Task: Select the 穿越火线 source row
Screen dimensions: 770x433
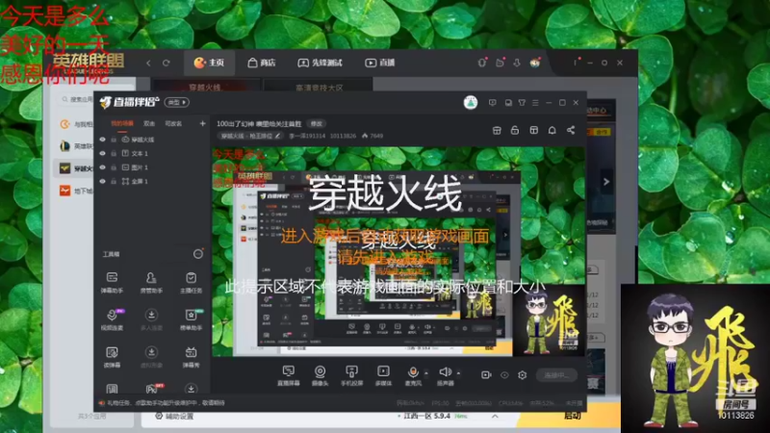Action: (x=152, y=140)
